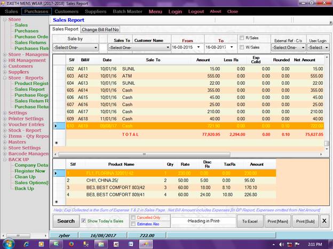Switch to Change Bill Ref No tab
Image resolution: width=333 pixels, height=249 pixels.
point(100,29)
